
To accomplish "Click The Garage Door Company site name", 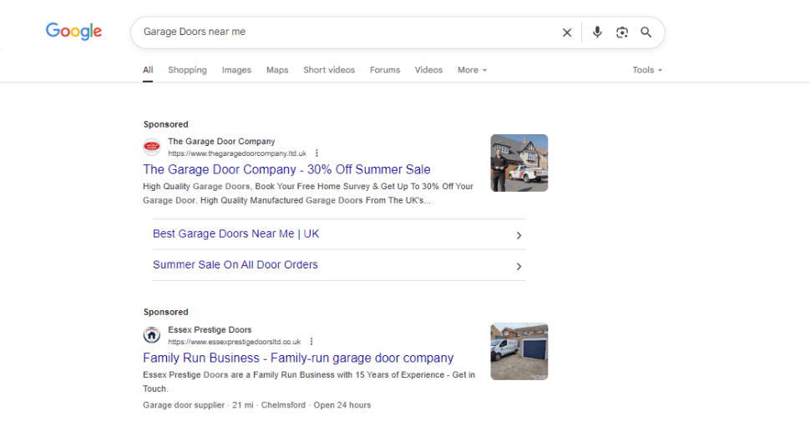I will (221, 141).
